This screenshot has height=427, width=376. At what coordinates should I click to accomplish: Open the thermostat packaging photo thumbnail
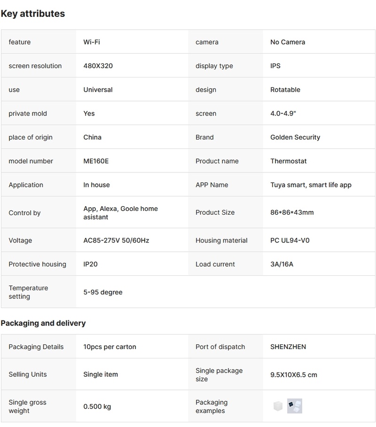[295, 406]
